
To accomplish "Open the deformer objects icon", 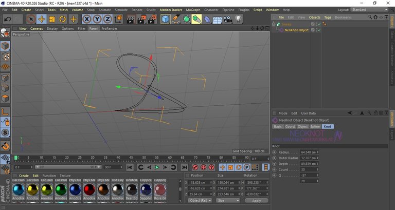I will [x=207, y=19].
